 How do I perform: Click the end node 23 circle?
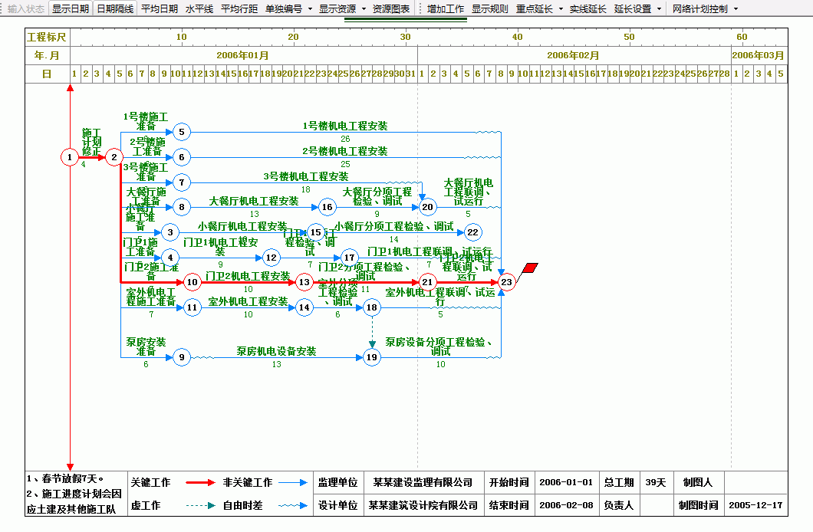[506, 283]
